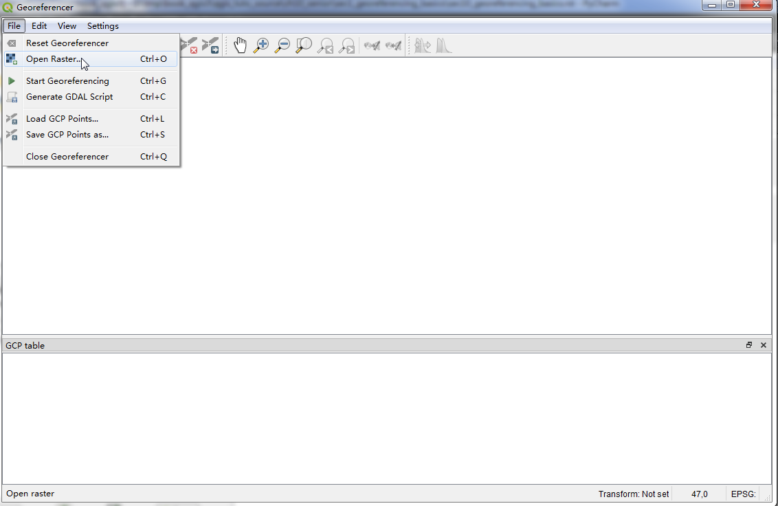The height and width of the screenshot is (506, 778).
Task: Choose Load GCP Points... entry
Action: click(x=91, y=119)
